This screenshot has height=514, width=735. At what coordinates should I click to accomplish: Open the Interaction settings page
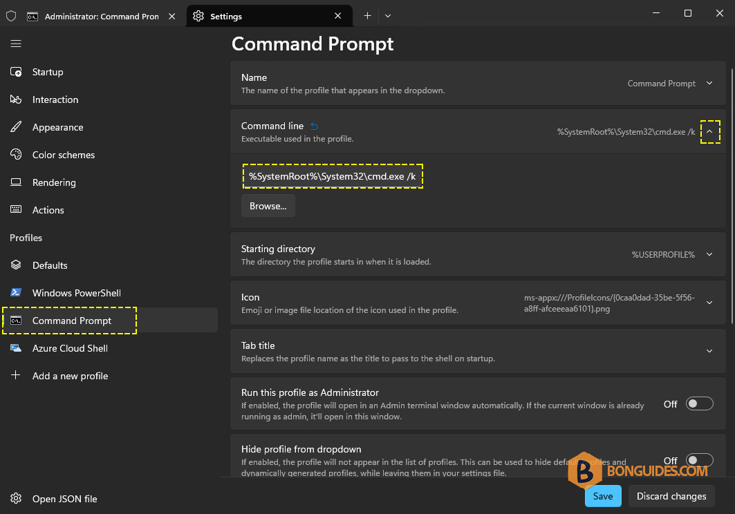tap(110, 99)
